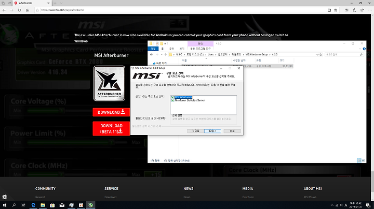Open Microsoft Store from taskbar
Image resolution: width=374 pixels, height=209 pixels.
pos(52,205)
